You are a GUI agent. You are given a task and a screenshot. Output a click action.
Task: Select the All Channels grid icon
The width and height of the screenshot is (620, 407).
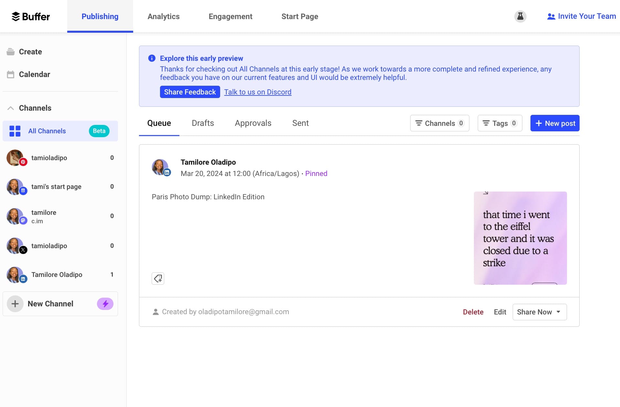coord(15,131)
